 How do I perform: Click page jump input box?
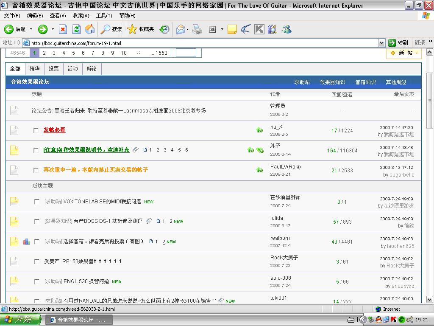pyautogui.click(x=186, y=52)
